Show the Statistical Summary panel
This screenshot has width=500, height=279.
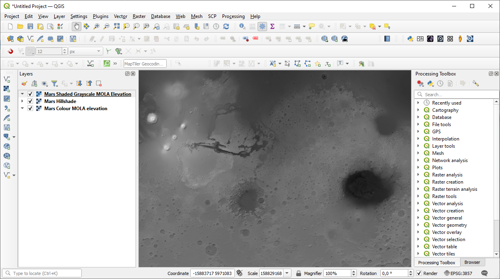272,26
